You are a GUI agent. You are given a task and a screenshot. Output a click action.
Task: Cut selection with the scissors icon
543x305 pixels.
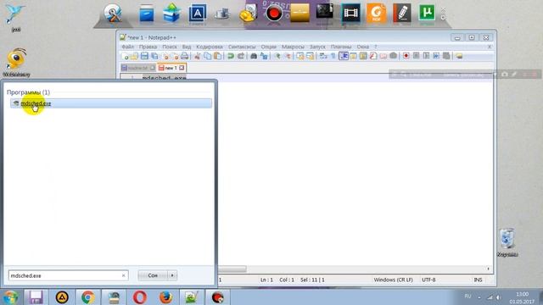click(198, 56)
